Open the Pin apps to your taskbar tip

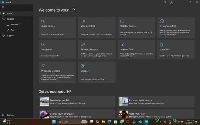tap(156, 101)
